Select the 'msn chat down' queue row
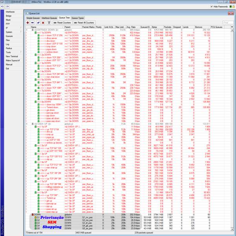 128,77
